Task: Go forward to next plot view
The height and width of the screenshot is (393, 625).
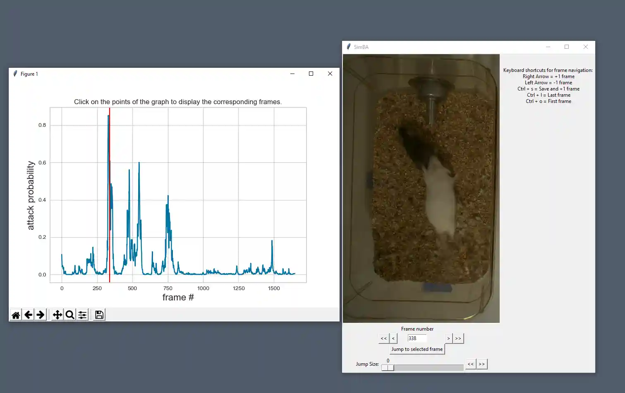Action: click(41, 315)
